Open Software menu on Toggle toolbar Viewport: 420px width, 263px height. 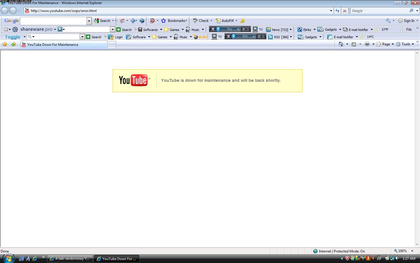(x=136, y=37)
